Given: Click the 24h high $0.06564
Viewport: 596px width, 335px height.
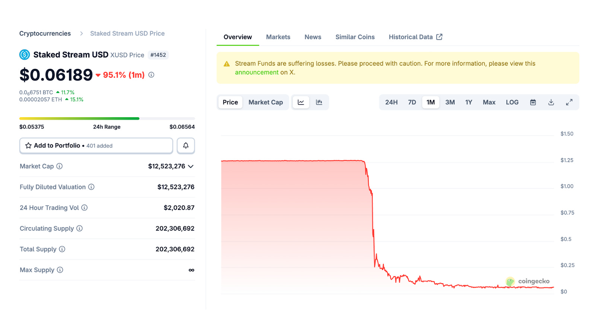Looking at the screenshot, I should pyautogui.click(x=182, y=127).
